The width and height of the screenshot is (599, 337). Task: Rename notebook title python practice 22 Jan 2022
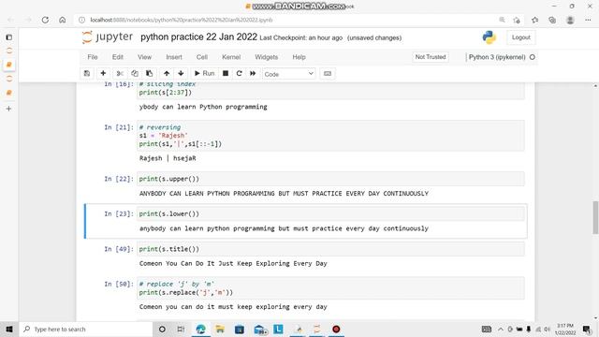coord(198,37)
